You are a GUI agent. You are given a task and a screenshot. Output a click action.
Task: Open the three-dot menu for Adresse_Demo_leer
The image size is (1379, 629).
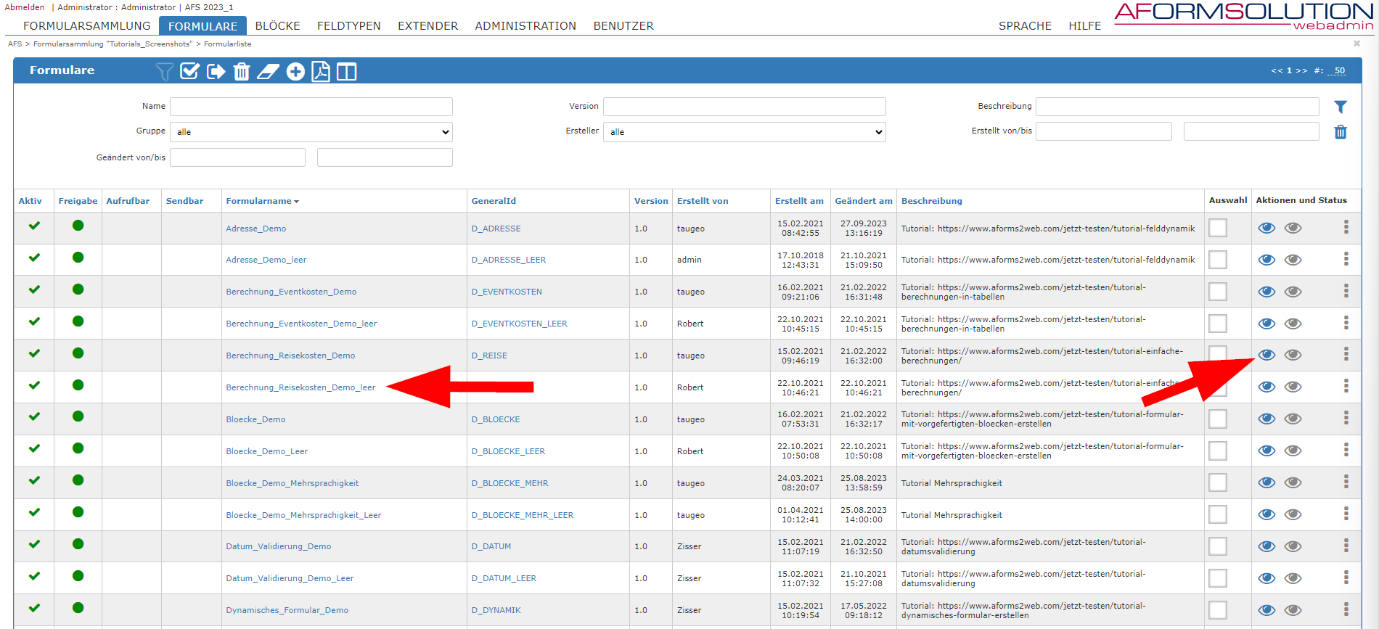coord(1346,259)
